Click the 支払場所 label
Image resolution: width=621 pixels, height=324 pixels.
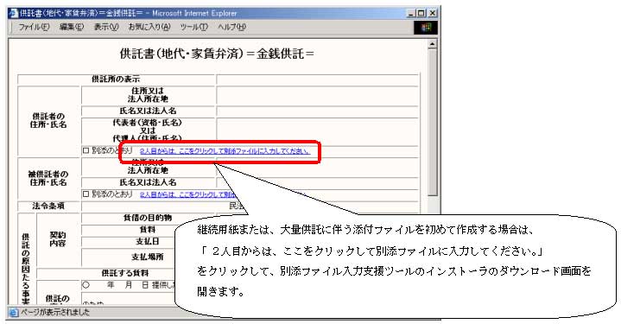[x=148, y=257]
